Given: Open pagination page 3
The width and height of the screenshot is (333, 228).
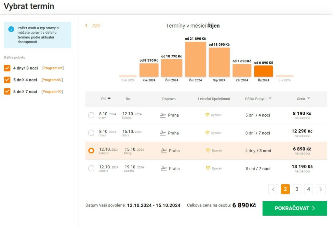Looking at the screenshot, I should pyautogui.click(x=297, y=189).
